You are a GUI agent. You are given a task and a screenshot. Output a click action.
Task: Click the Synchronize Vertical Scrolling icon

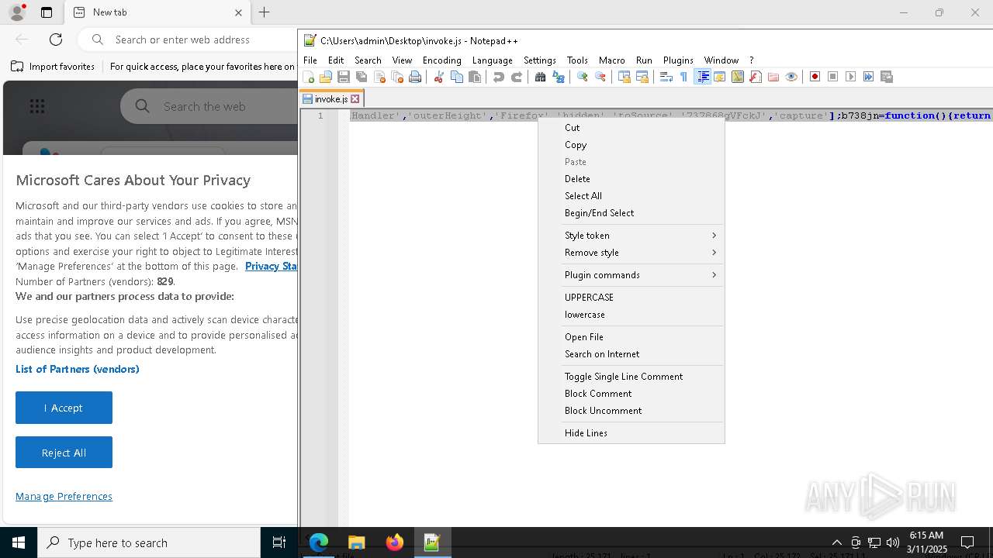point(624,77)
